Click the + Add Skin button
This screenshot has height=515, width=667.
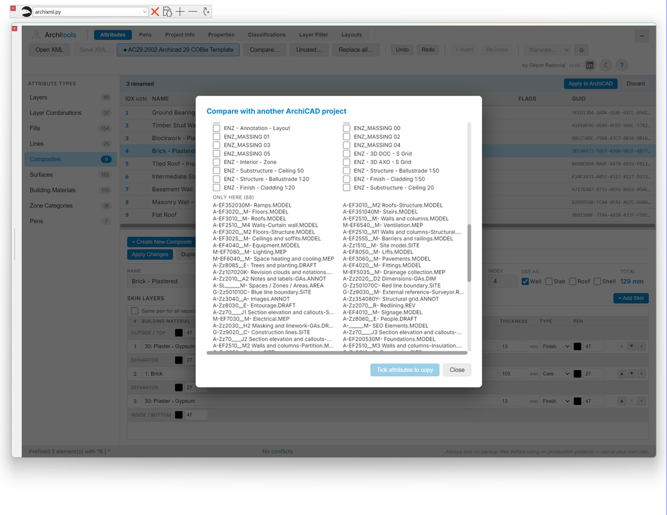point(631,298)
